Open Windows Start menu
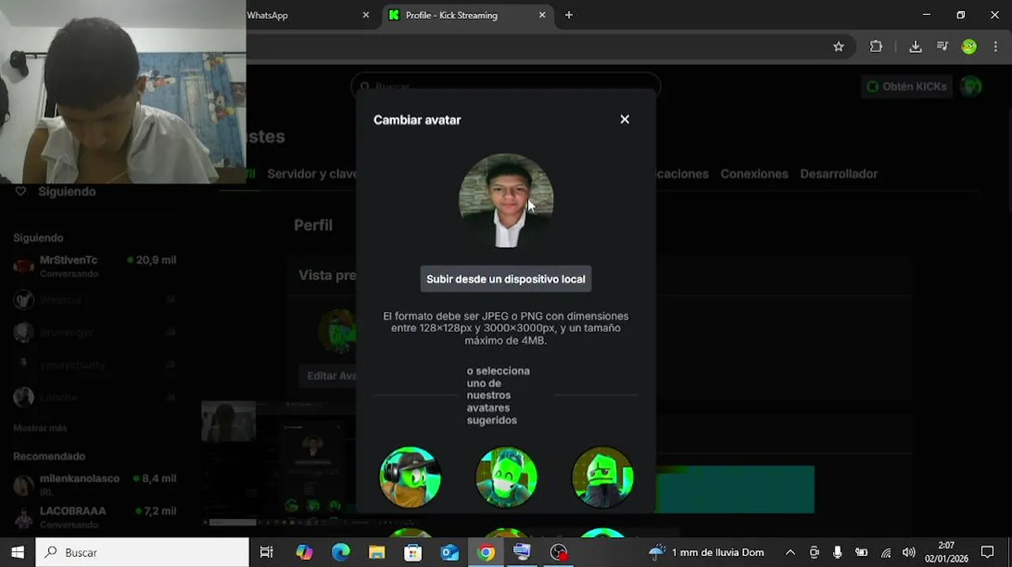The height and width of the screenshot is (567, 1012). point(17,552)
